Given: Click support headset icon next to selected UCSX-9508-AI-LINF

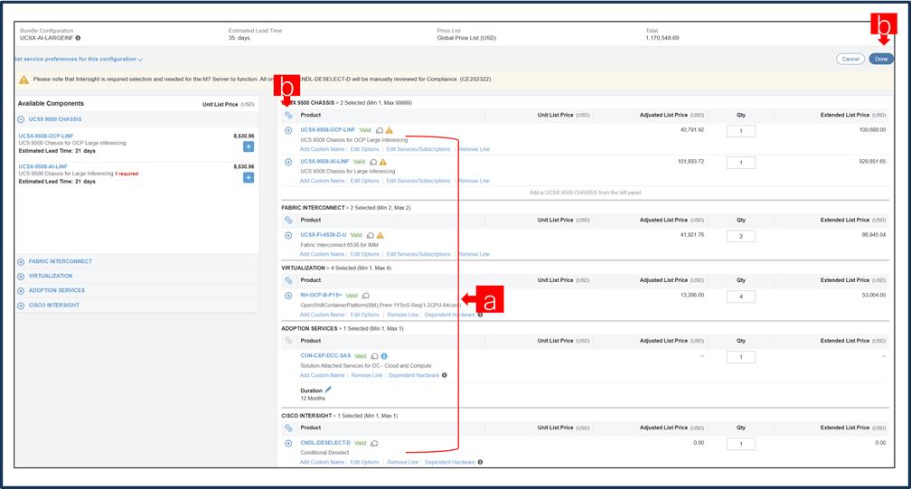Looking at the screenshot, I should pos(373,162).
